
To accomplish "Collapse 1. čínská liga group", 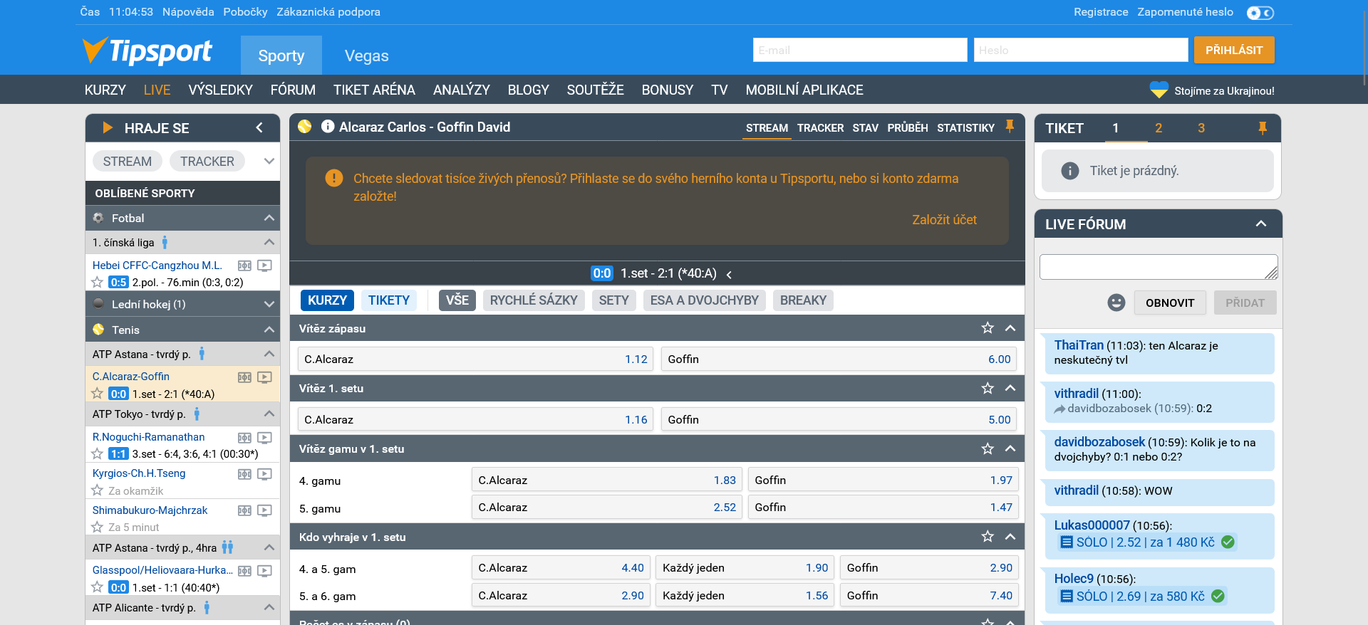I will [269, 242].
